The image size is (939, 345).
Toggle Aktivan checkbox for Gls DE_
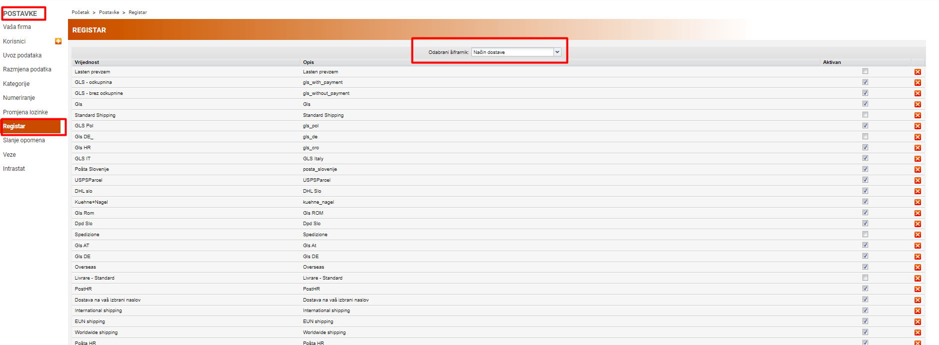click(865, 136)
